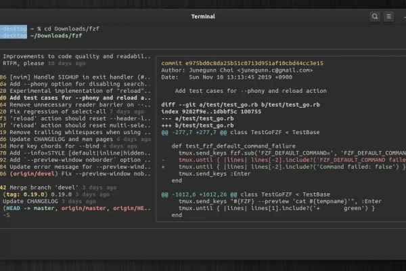This screenshot has width=406, height=271.
Task: Select 'Add --info=STYLE' commit row
Action: [75, 153]
